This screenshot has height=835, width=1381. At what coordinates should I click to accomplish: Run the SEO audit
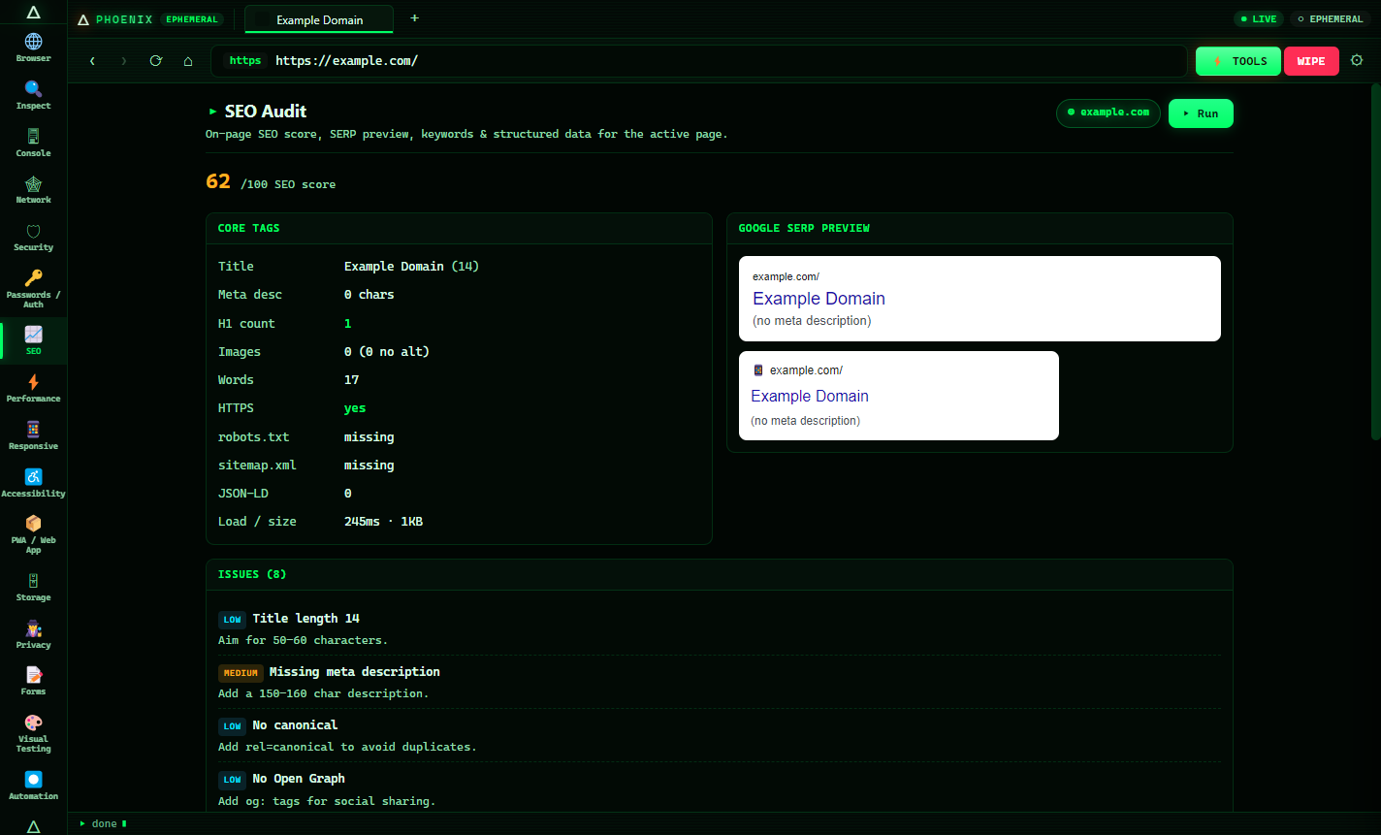[1201, 113]
